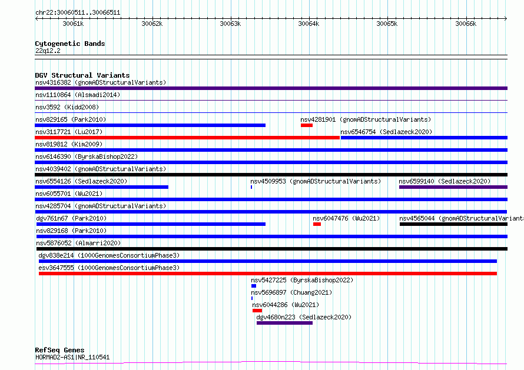Open the nsv4509953 gnomADStructuralVariants label
Image resolution: width=524 pixels, height=370 pixels.
316,181
